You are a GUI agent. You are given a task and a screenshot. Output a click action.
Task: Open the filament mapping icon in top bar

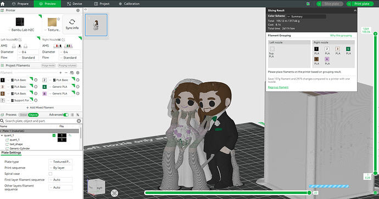(308, 4)
